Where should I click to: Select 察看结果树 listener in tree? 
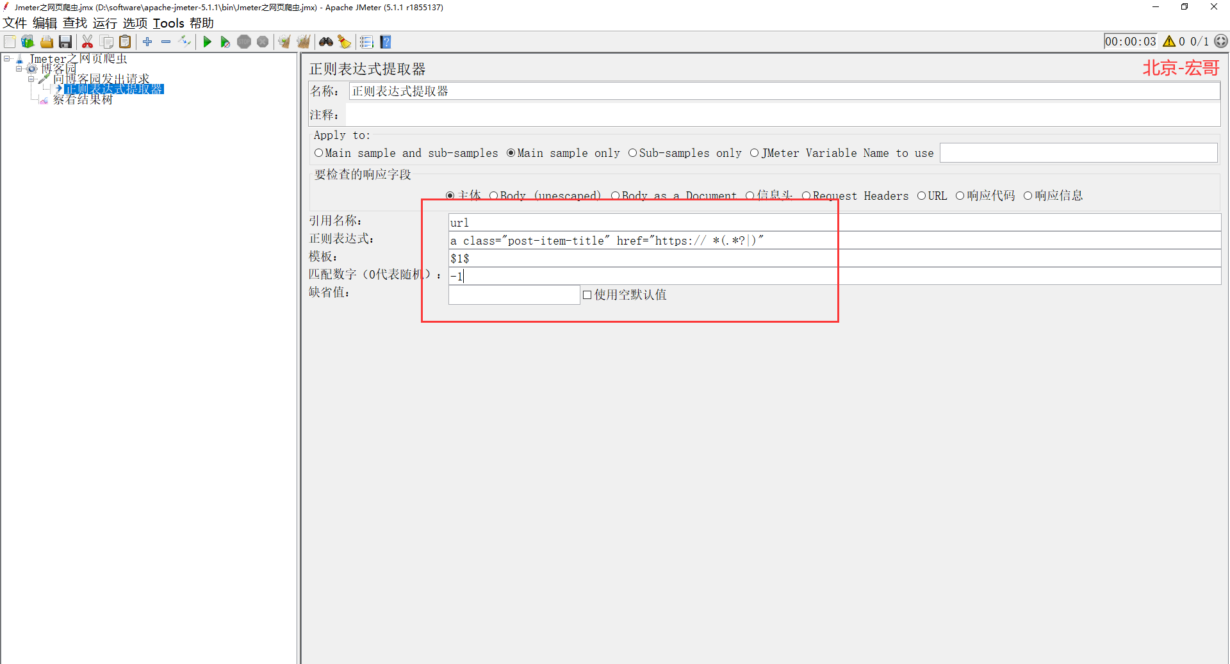83,99
